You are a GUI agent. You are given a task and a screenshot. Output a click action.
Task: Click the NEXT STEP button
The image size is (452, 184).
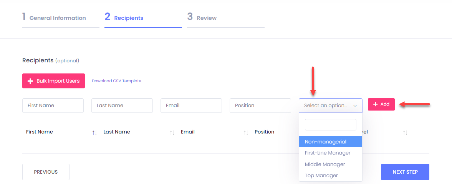pyautogui.click(x=405, y=172)
